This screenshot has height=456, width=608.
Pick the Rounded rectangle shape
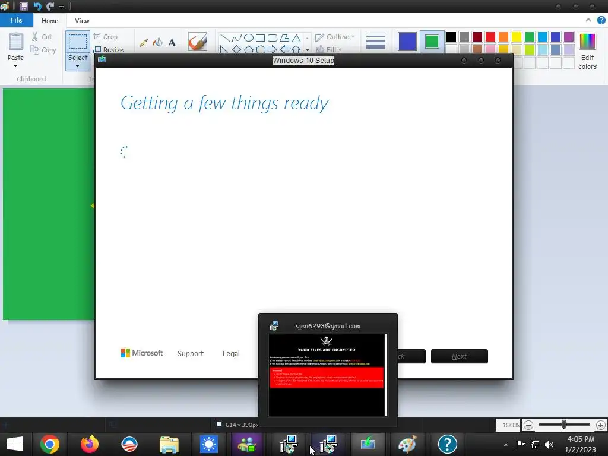coord(273,37)
